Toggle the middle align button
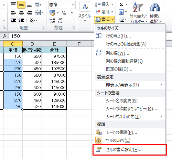The width and height of the screenshot is (172, 159). coord(21,5)
